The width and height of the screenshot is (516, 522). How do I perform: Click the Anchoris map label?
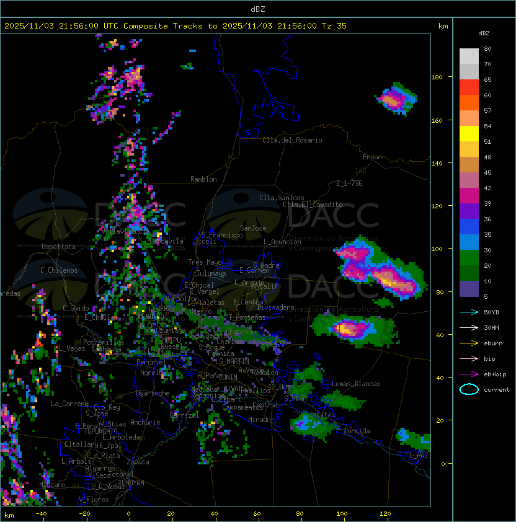point(145,422)
